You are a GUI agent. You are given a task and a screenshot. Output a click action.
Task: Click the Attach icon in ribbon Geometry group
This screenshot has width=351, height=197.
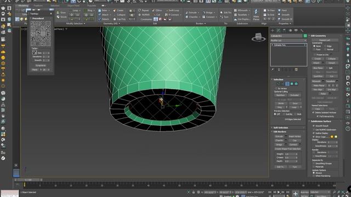pyautogui.click(x=100, y=15)
